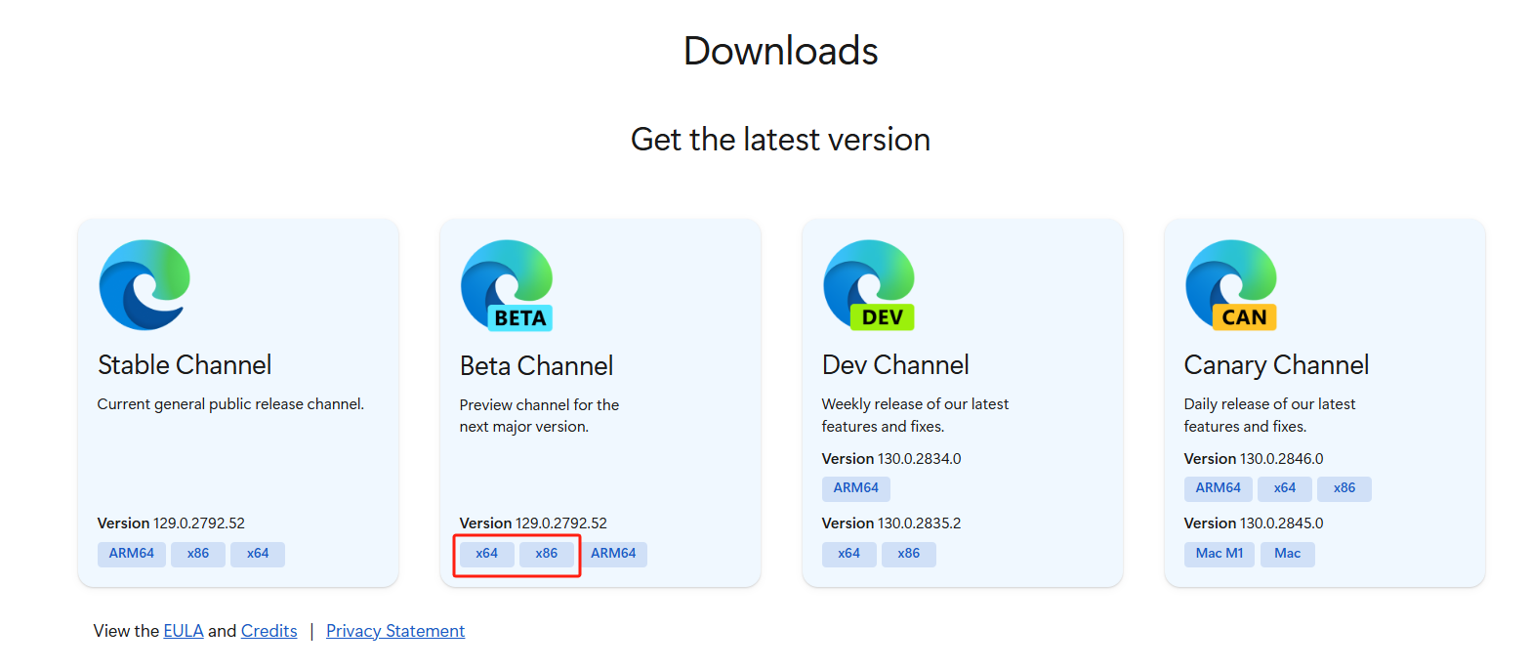Click the Stable Channel Edge logo

[x=144, y=284]
